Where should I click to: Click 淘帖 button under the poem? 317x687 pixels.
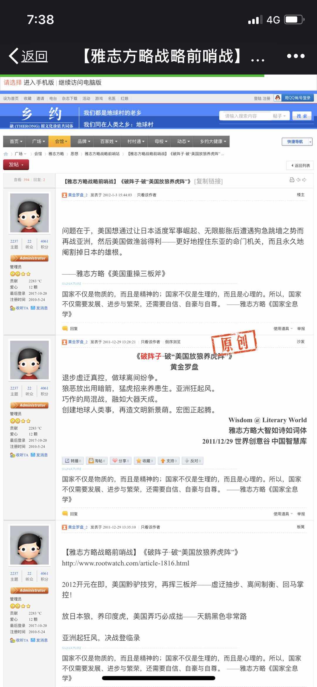[97, 461]
